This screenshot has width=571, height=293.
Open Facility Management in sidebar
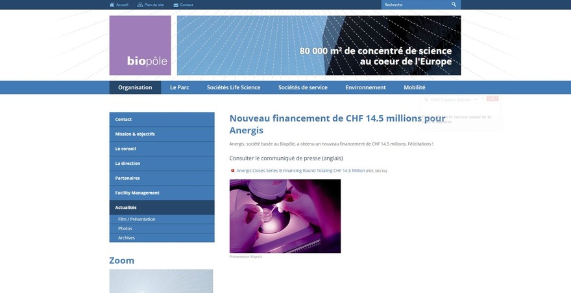(162, 193)
